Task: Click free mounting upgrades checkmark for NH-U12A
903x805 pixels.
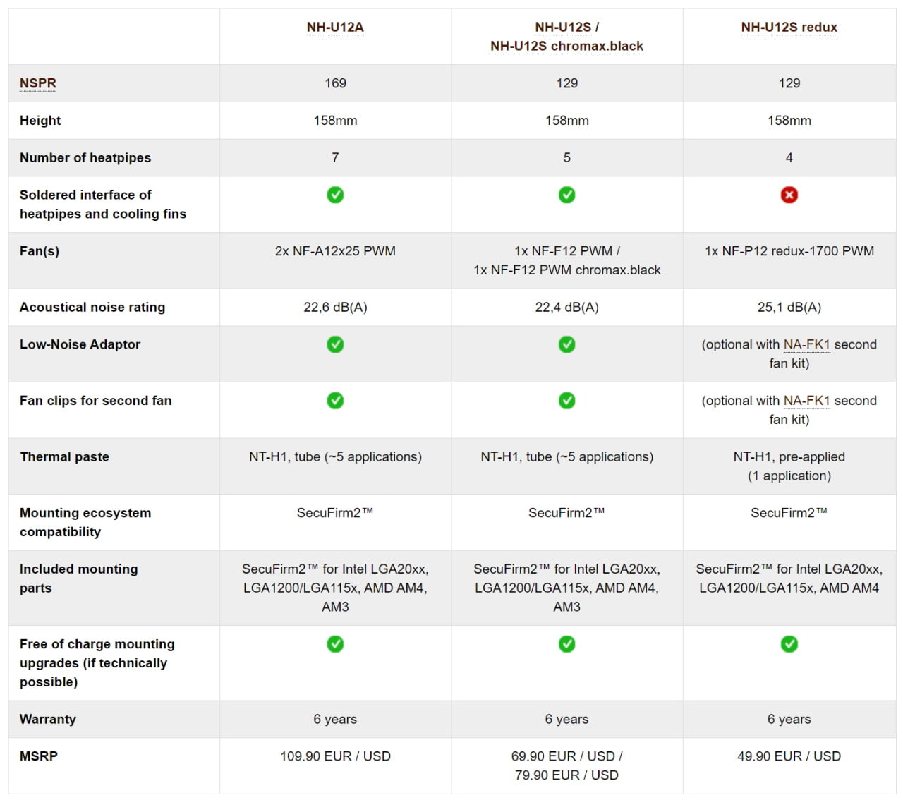Action: click(x=335, y=644)
